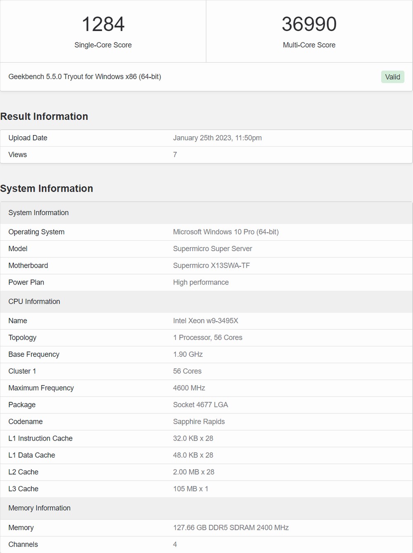Click the Memory row label

coord(21,528)
